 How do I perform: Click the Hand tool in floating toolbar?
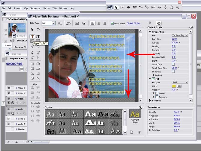coord(172,7)
